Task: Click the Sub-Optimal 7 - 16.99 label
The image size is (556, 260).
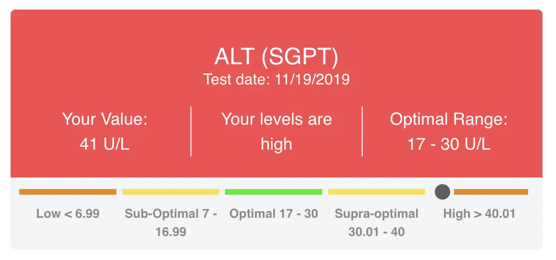Action: click(x=171, y=223)
